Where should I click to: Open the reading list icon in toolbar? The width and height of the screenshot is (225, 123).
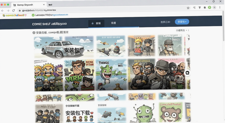pos(194,8)
